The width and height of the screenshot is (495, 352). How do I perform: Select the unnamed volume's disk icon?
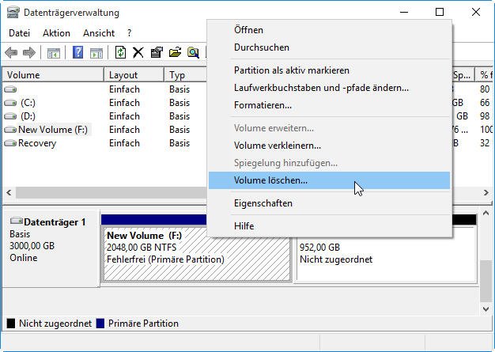10,89
